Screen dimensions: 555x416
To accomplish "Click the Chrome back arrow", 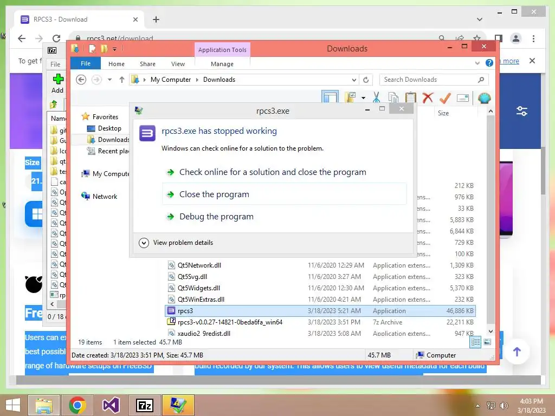I will 22,38.
